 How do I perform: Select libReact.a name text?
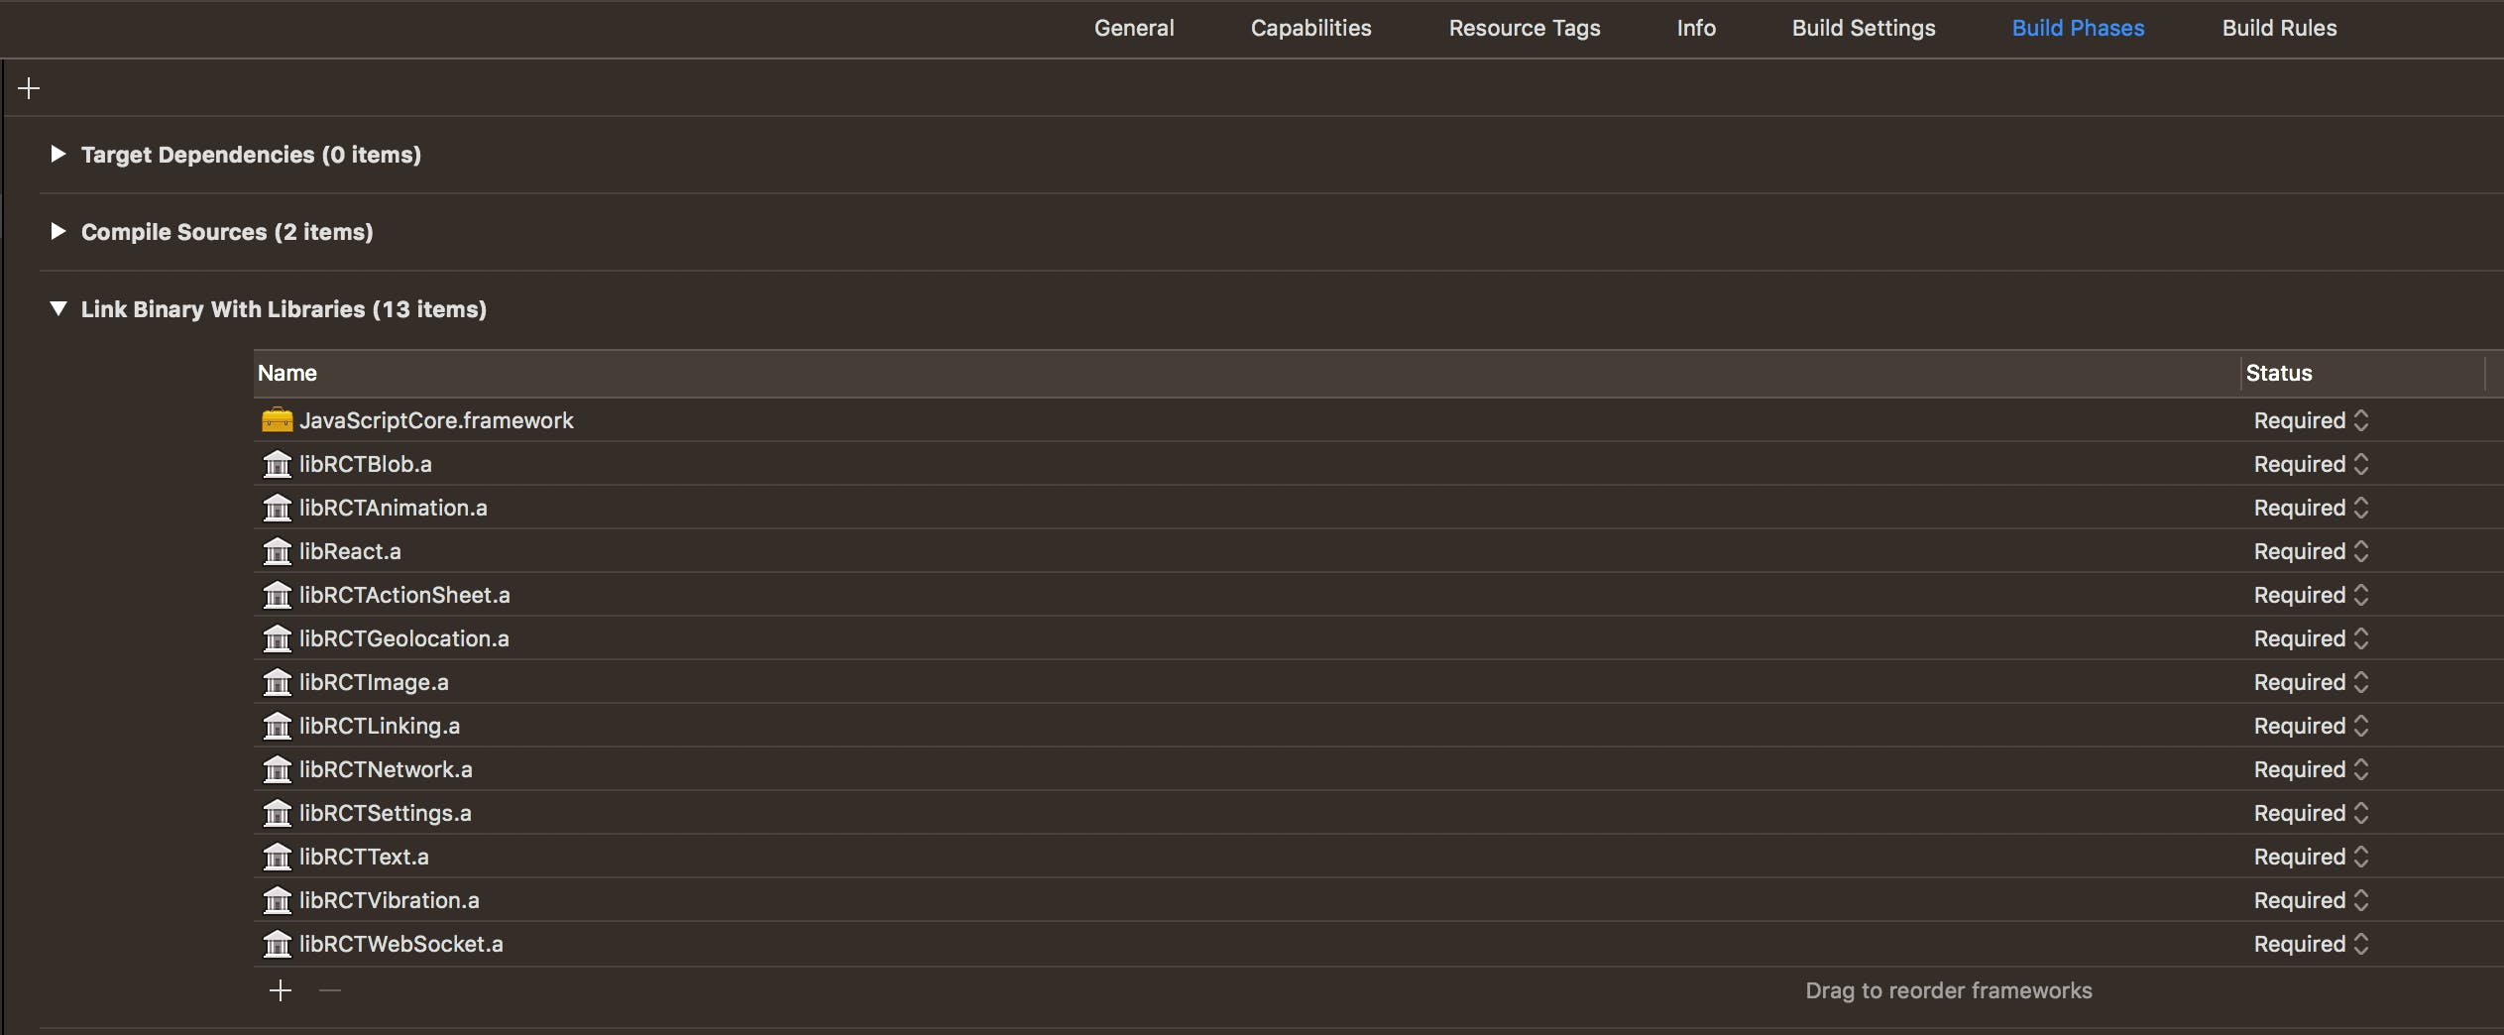350,551
